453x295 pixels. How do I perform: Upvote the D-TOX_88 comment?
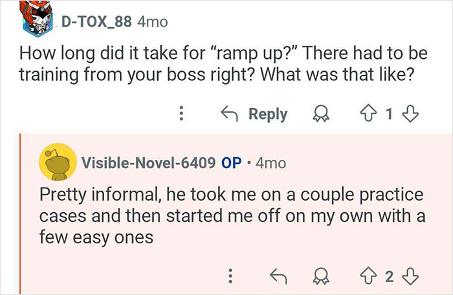[x=370, y=114]
